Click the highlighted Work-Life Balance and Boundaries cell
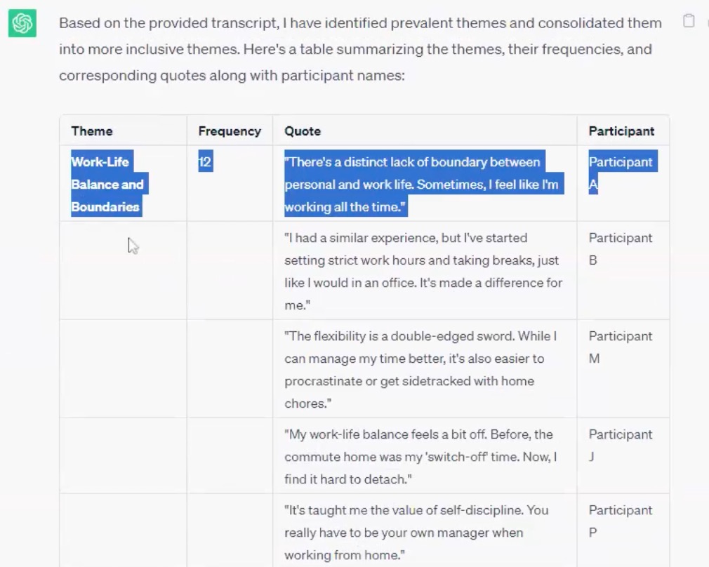This screenshot has height=567, width=709. click(x=107, y=185)
